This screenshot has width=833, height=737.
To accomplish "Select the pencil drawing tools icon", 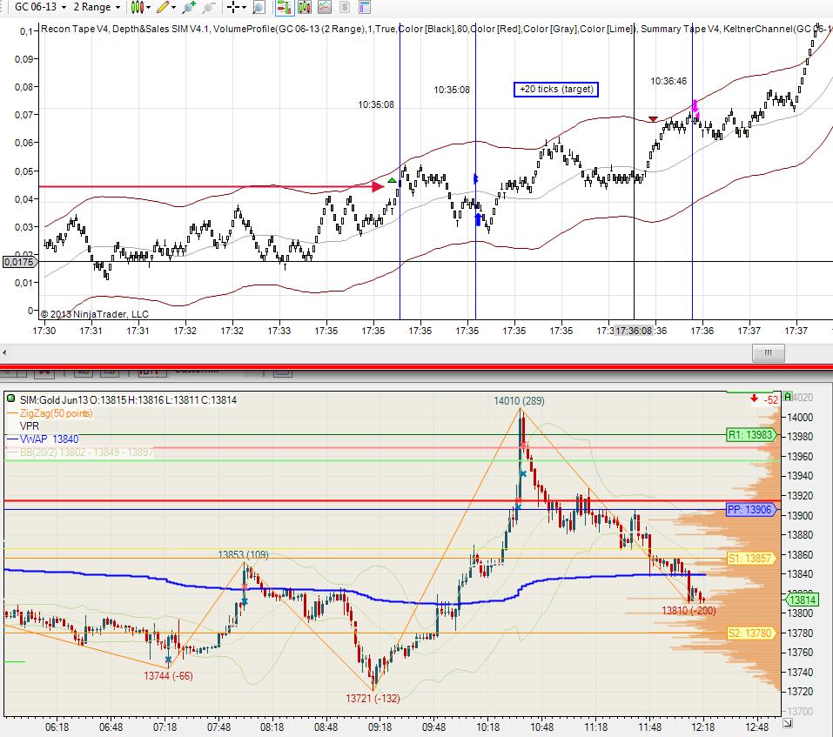I will (163, 7).
